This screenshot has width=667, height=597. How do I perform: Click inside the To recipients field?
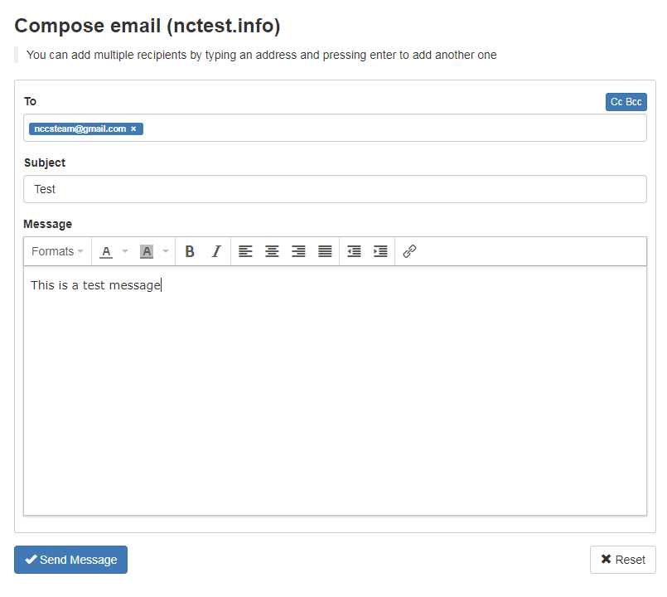coord(335,128)
